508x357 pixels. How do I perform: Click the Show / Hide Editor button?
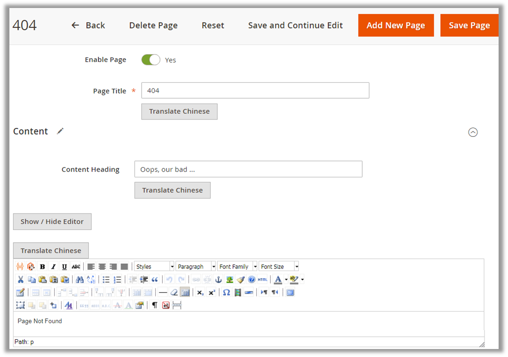click(52, 222)
